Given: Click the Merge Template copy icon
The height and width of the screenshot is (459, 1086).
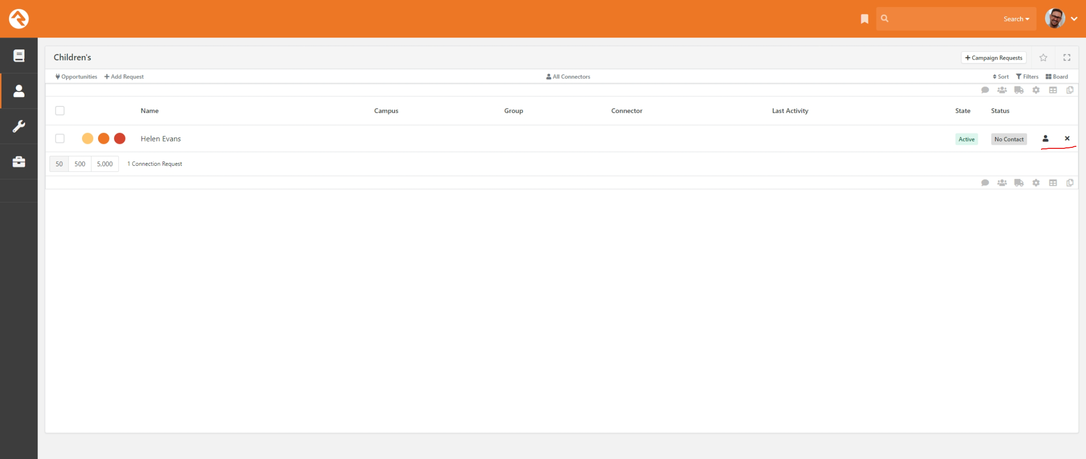Looking at the screenshot, I should (1070, 90).
